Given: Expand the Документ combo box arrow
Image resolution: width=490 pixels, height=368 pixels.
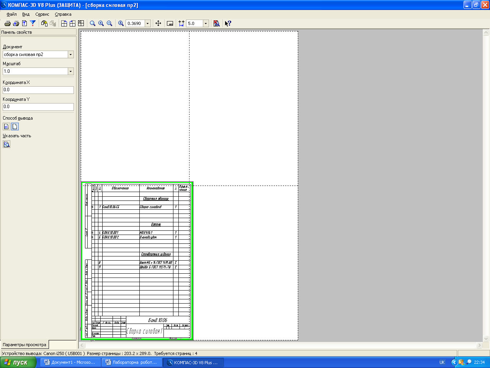Looking at the screenshot, I should 70,54.
